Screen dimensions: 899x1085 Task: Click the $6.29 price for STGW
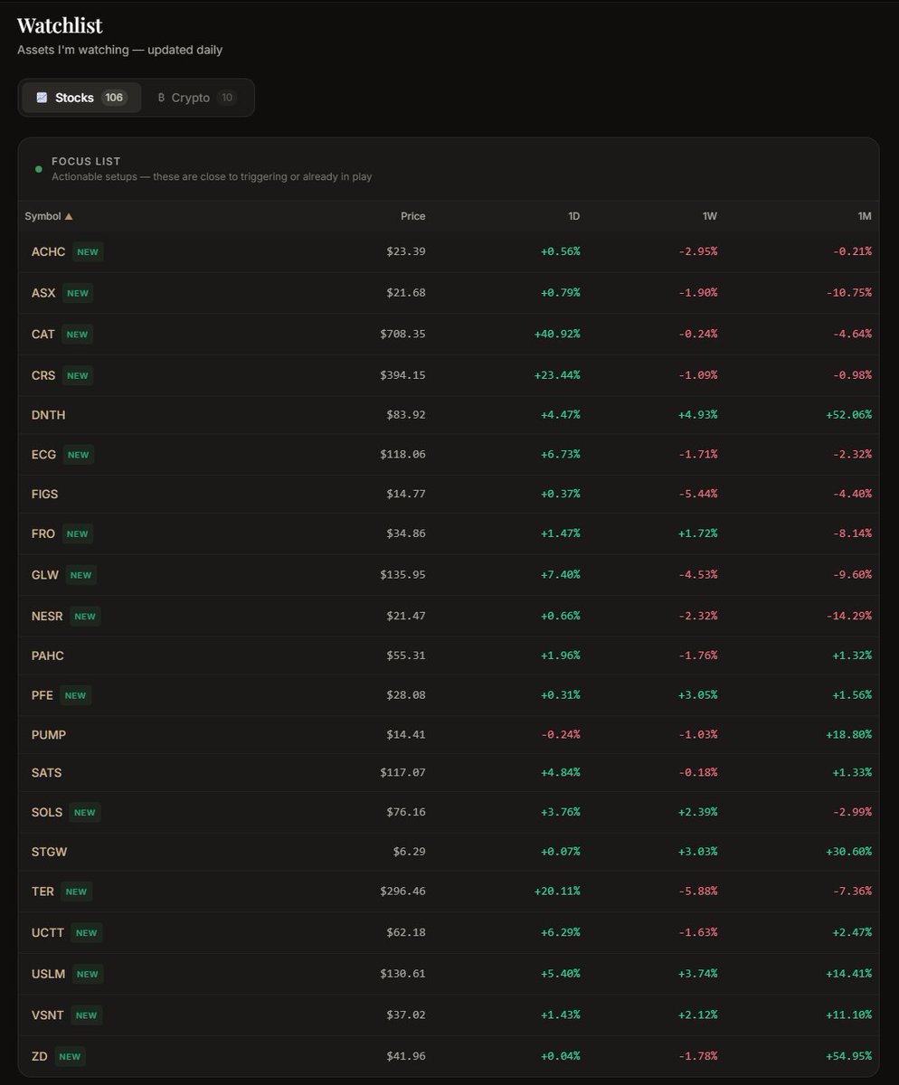410,852
